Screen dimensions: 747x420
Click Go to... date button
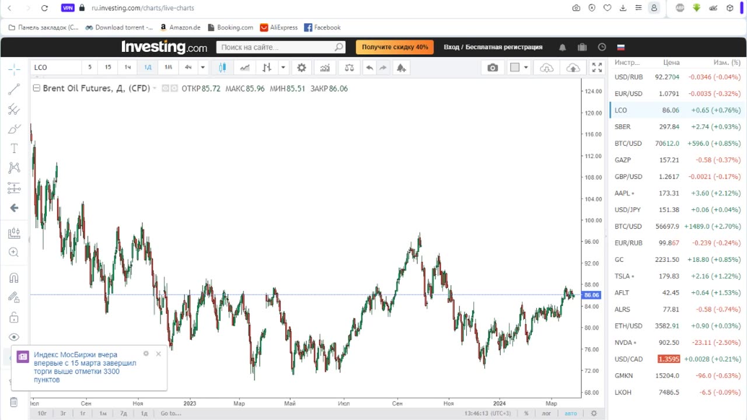click(x=171, y=413)
